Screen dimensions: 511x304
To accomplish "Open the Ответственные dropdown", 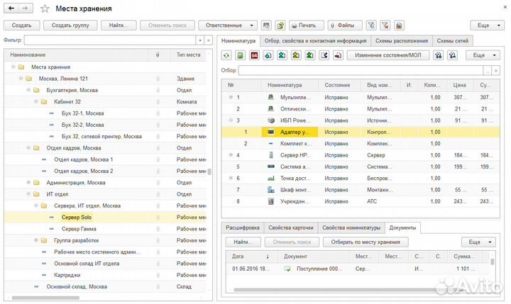I will pyautogui.click(x=228, y=25).
